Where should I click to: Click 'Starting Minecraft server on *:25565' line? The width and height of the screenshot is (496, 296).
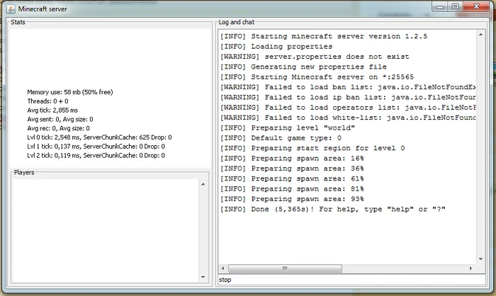317,77
